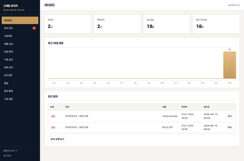Click the 오늘 방문 stat card
Screen dimensions: 244x161
click(x=167, y=24)
